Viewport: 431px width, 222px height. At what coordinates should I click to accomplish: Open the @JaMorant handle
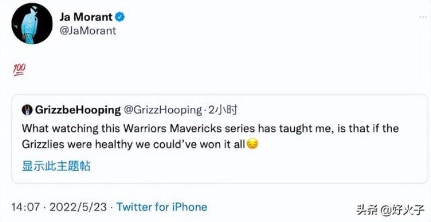pyautogui.click(x=87, y=30)
